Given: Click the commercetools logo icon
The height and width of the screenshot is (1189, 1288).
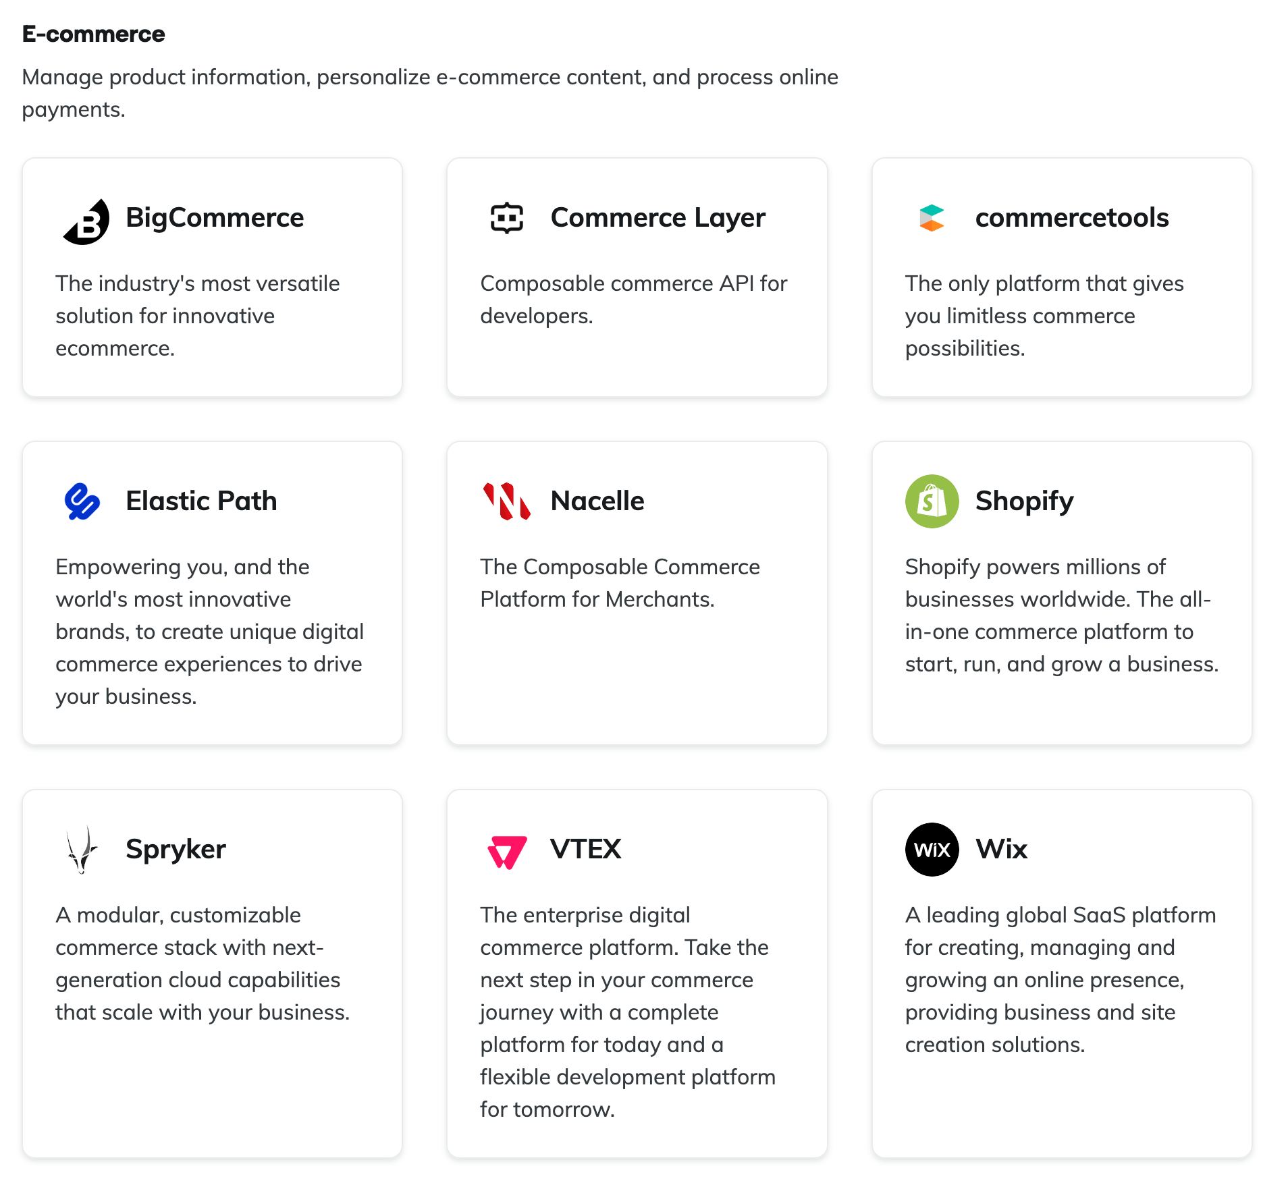Looking at the screenshot, I should (932, 217).
